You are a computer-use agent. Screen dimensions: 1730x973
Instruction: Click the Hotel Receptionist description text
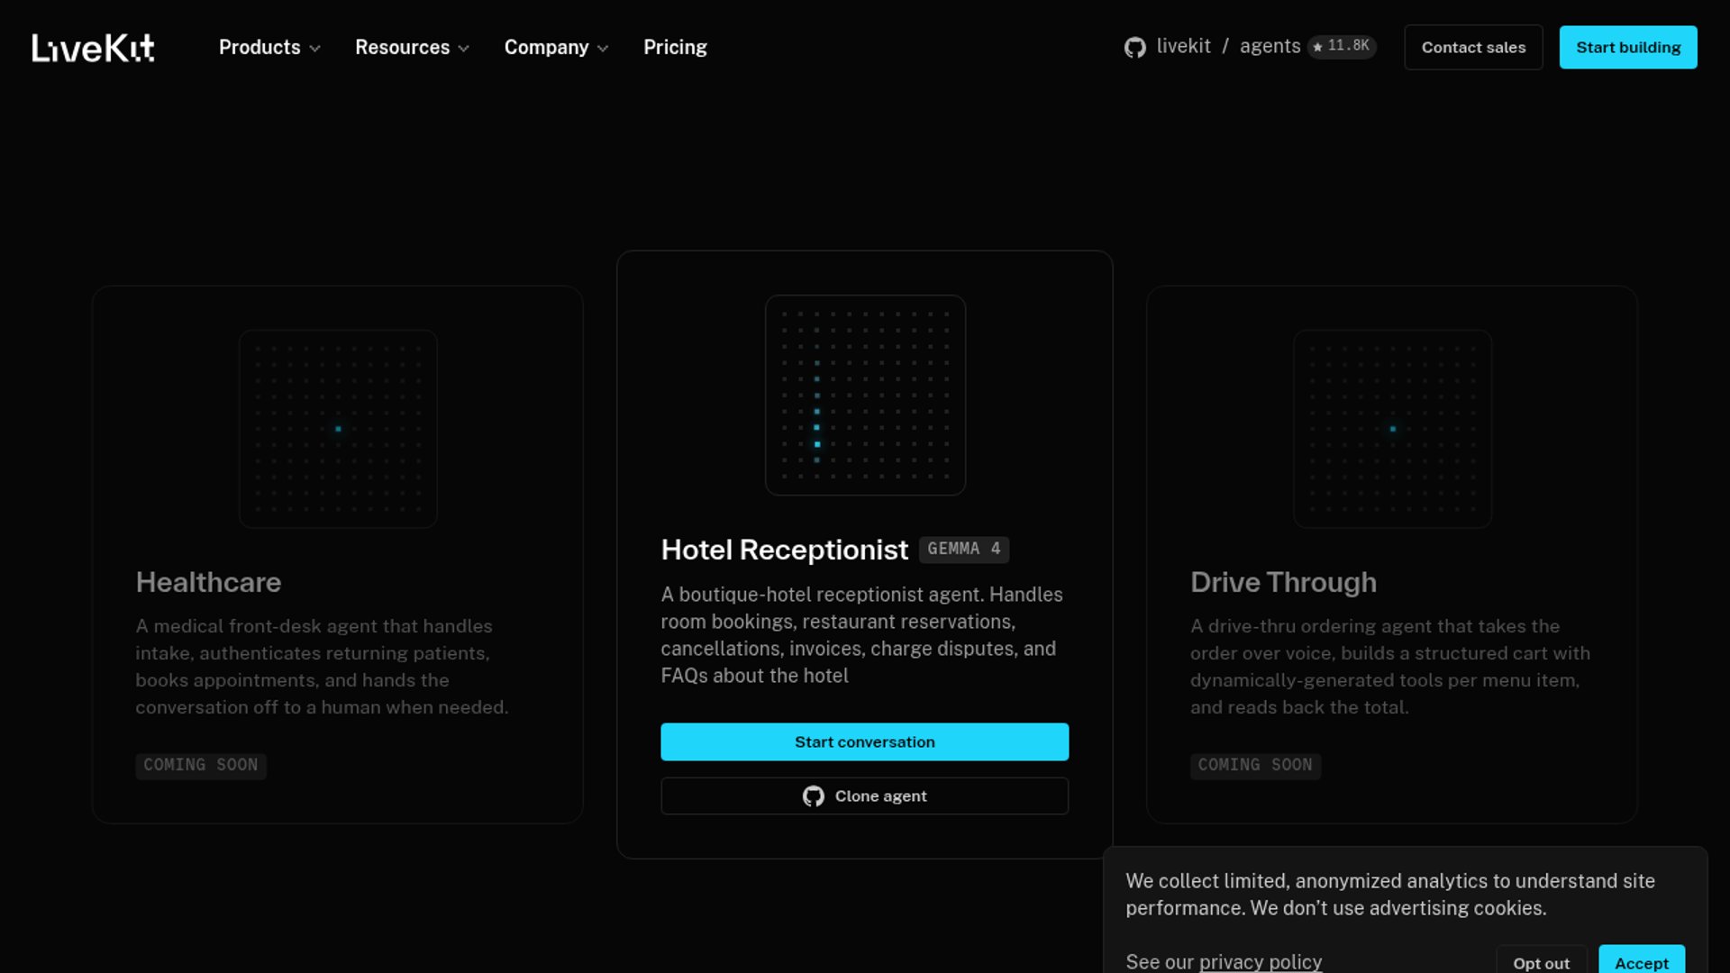[x=861, y=635]
